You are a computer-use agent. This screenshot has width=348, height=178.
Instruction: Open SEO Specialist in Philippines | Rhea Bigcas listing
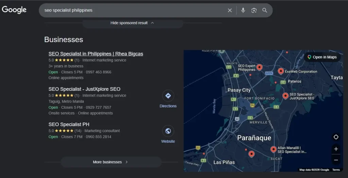point(95,54)
